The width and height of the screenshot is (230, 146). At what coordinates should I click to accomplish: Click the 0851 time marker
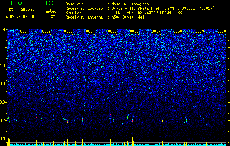point(24,31)
